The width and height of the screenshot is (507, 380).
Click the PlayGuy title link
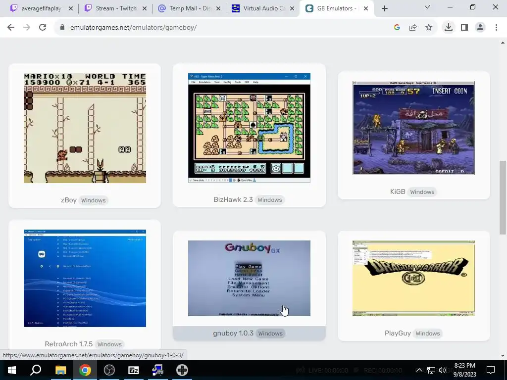(398, 333)
